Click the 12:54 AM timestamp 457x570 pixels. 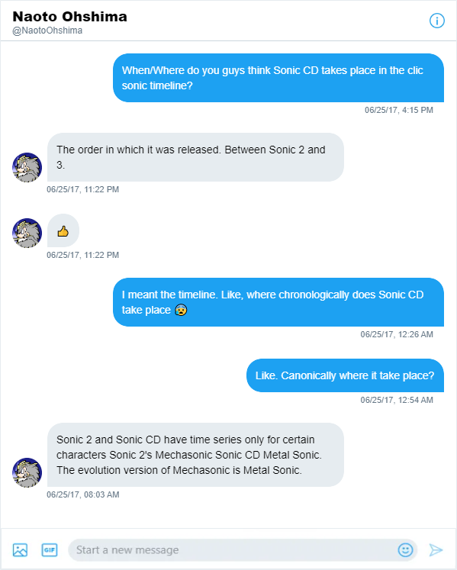point(397,400)
